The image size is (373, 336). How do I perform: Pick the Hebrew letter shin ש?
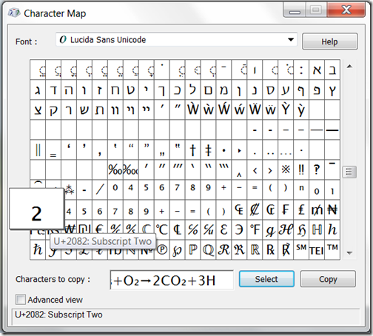point(84,110)
